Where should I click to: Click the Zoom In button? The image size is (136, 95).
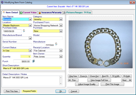pos(84,76)
